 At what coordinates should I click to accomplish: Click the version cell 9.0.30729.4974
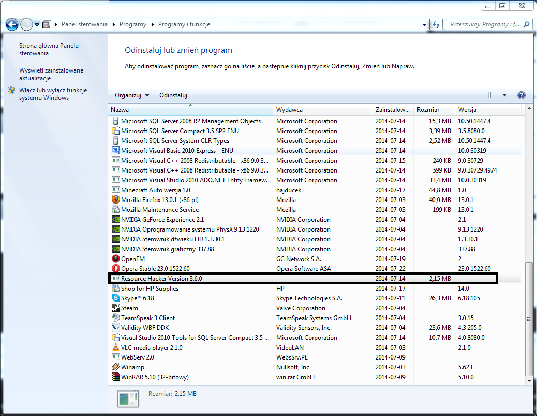point(478,170)
